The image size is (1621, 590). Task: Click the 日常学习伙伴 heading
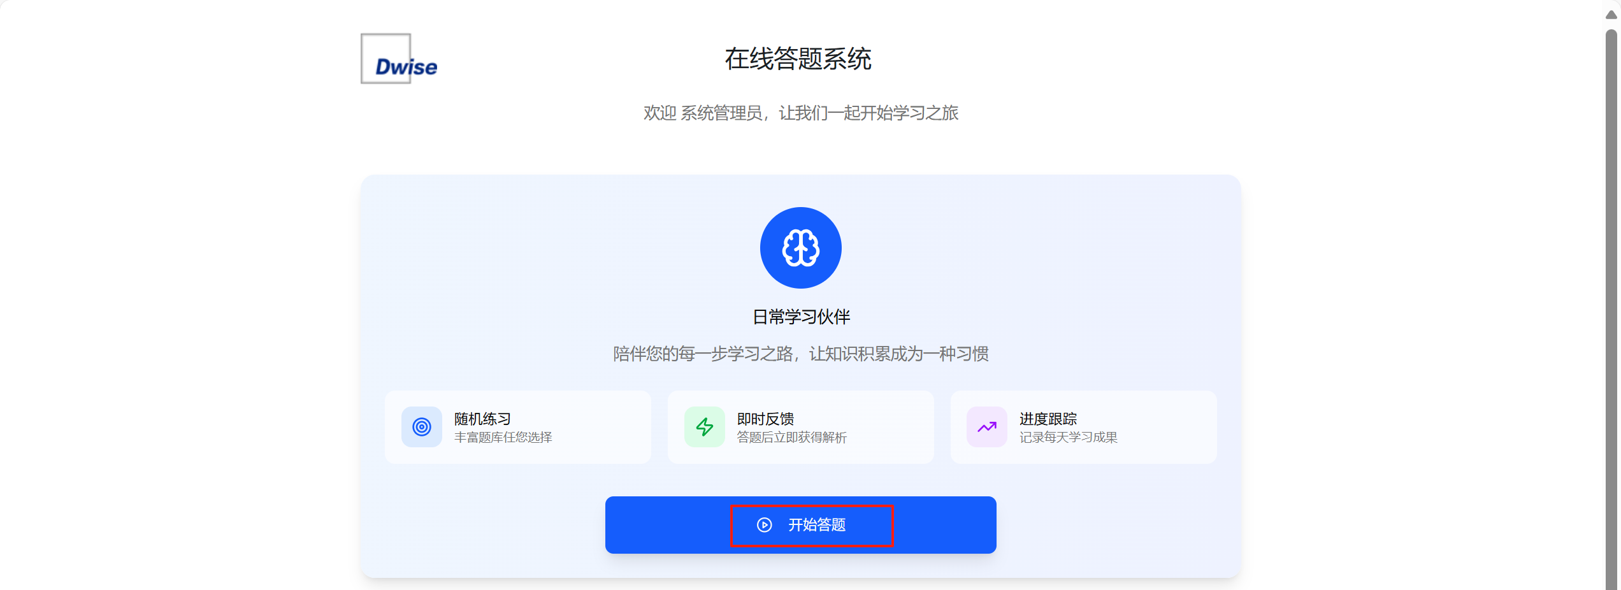pos(801,317)
